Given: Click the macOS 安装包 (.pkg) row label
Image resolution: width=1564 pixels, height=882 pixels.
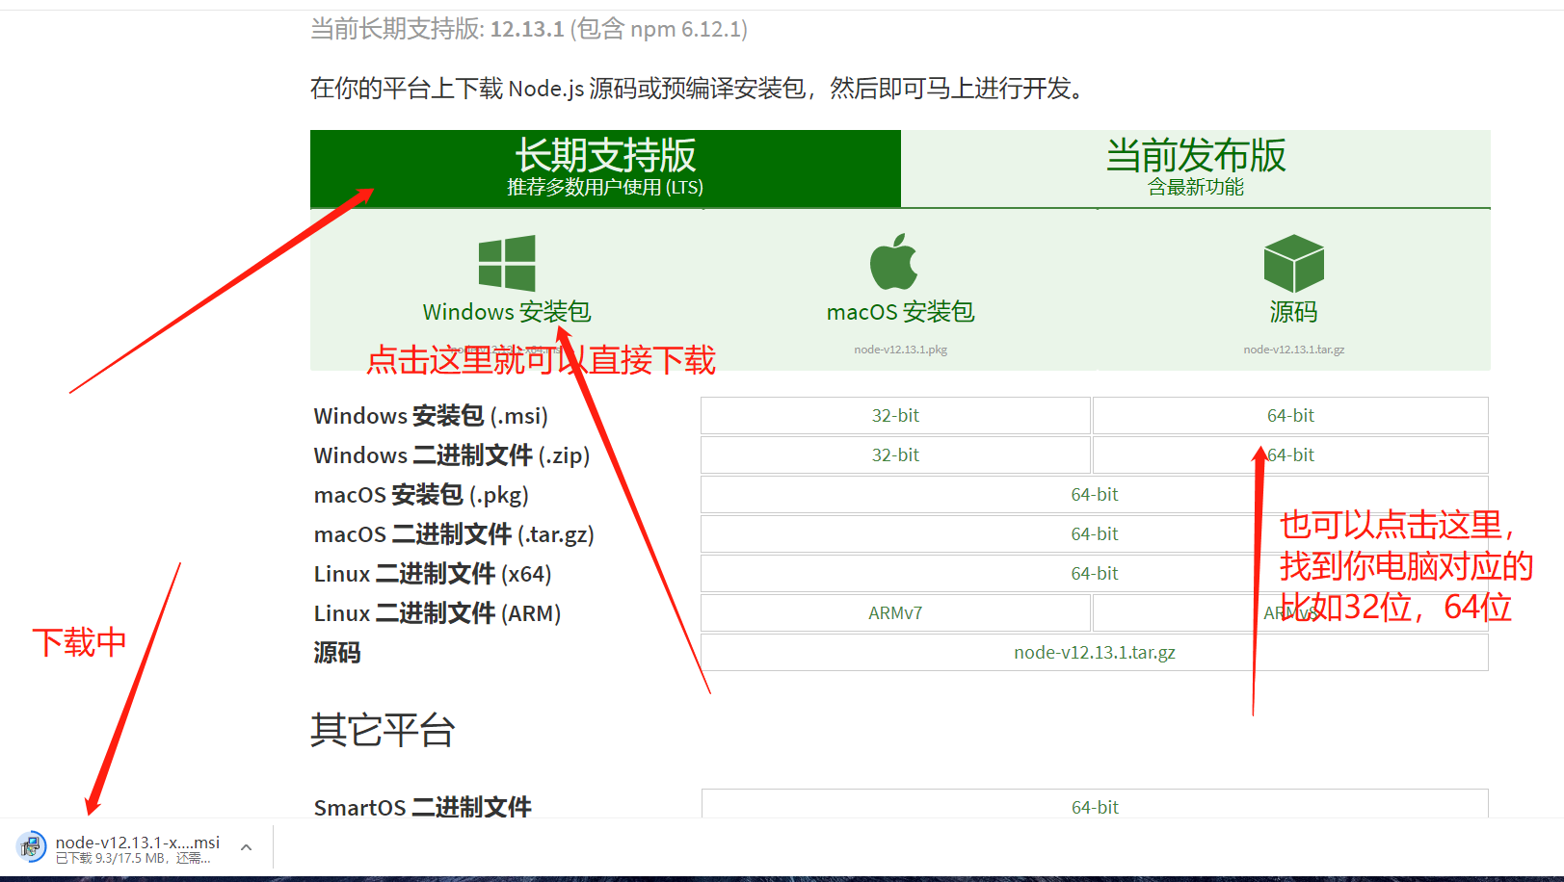Looking at the screenshot, I should coord(421,495).
